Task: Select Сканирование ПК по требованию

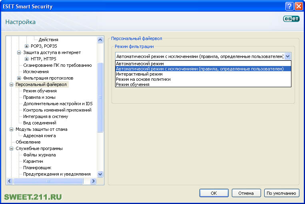Action: tap(58, 66)
